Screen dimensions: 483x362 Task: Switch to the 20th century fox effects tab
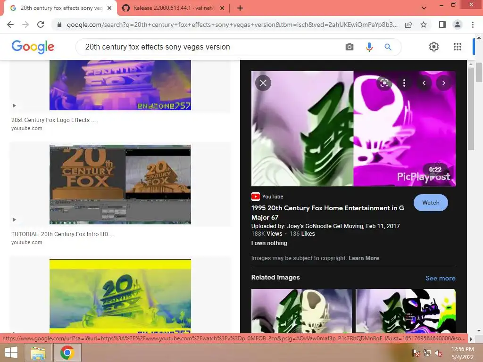(60, 8)
